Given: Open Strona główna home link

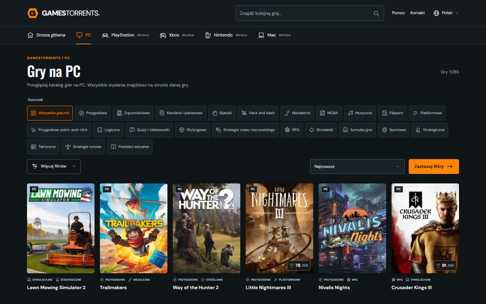Looking at the screenshot, I should pos(46,35).
